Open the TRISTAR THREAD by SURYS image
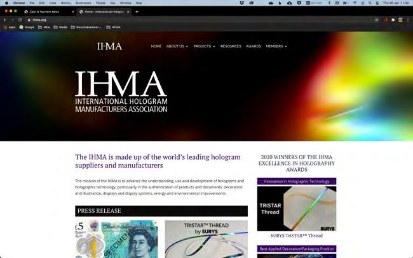The width and height of the screenshot is (413, 258). (207, 239)
